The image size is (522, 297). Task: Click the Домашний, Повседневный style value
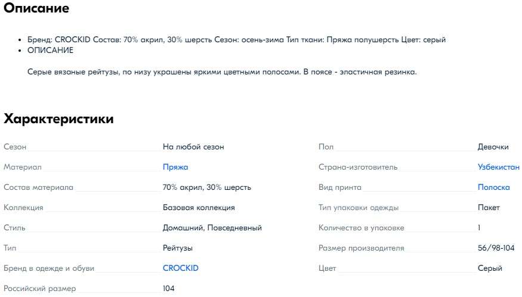(212, 228)
